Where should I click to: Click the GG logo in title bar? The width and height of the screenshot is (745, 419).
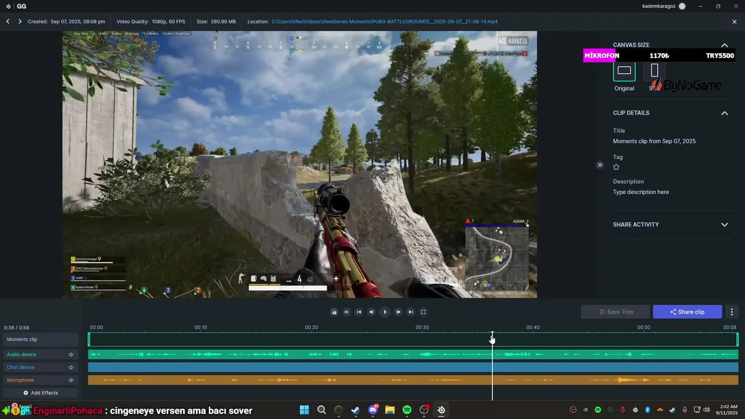[x=15, y=6]
